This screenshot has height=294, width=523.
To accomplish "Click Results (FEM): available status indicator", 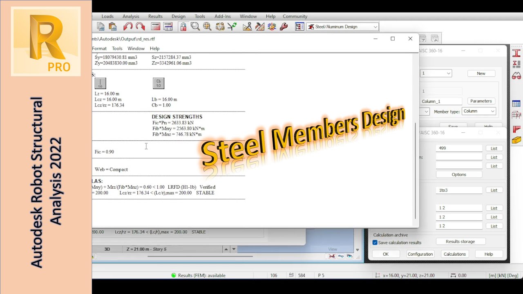I will click(199, 275).
